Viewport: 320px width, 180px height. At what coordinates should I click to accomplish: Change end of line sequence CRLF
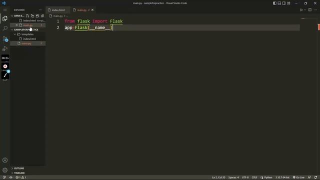coord(254,177)
